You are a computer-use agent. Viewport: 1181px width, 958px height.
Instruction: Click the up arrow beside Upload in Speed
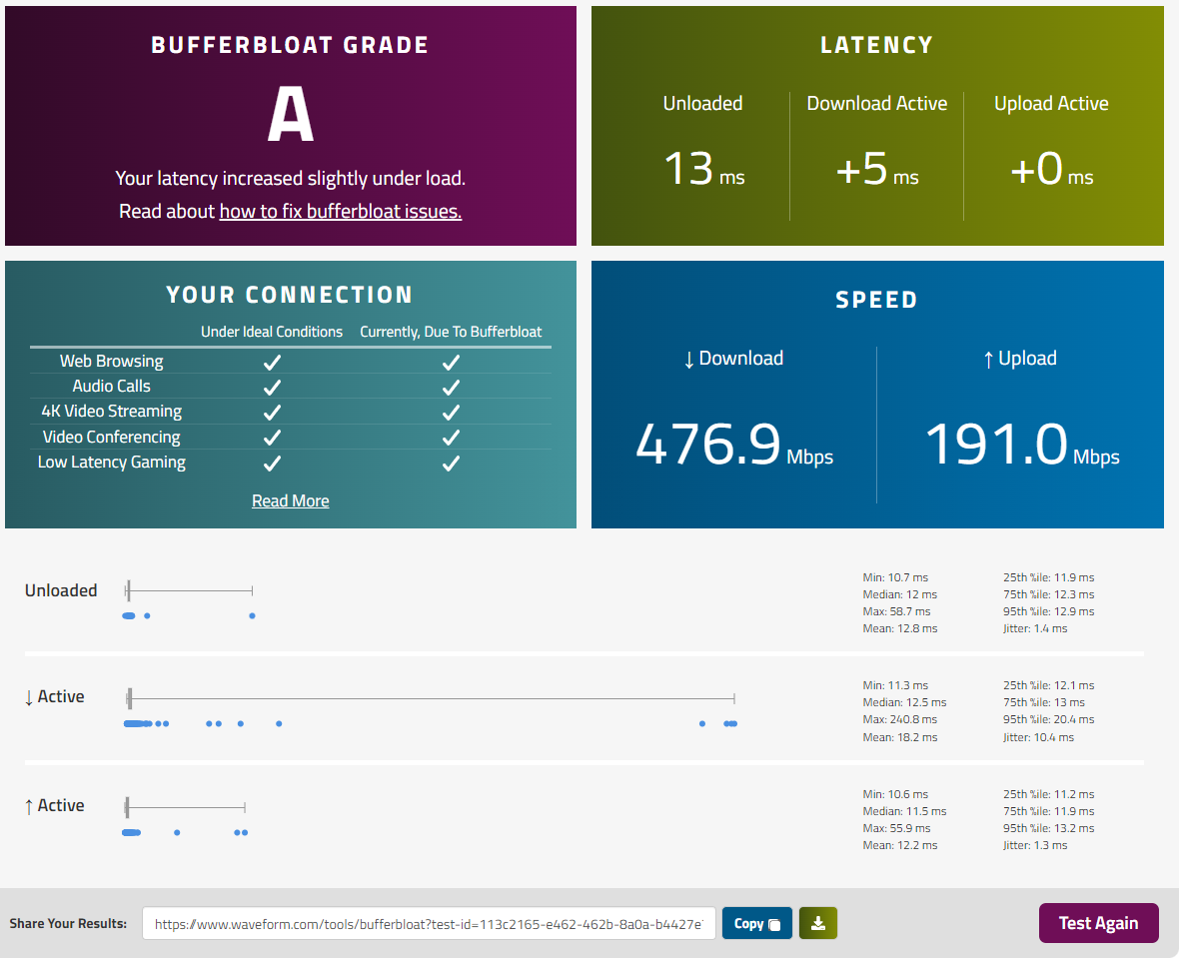[x=987, y=360]
